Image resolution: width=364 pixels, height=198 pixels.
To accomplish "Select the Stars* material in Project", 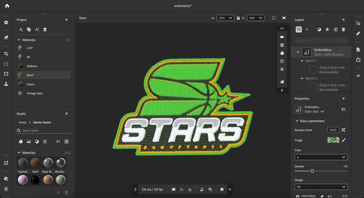I will tap(43, 75).
